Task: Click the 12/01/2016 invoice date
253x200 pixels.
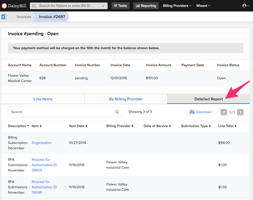Action: coord(118,78)
